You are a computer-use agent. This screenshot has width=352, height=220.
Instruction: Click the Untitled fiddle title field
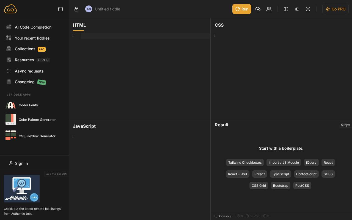click(x=108, y=9)
